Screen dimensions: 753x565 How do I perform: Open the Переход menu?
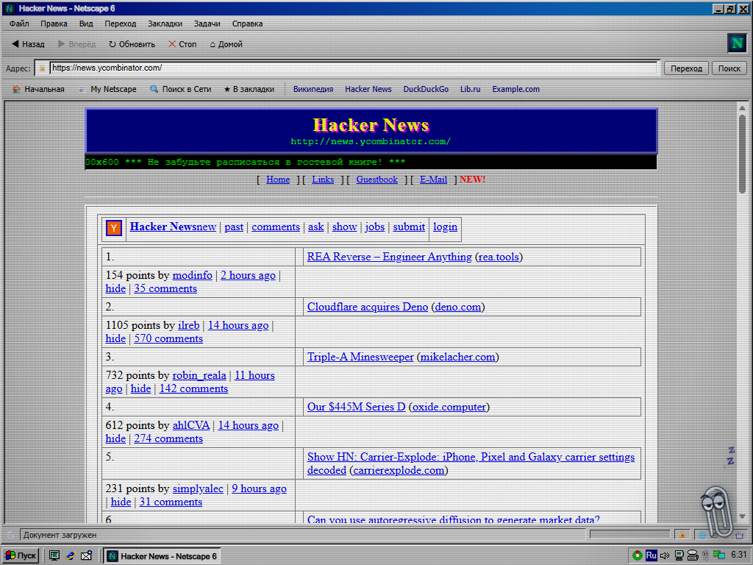pyautogui.click(x=121, y=24)
